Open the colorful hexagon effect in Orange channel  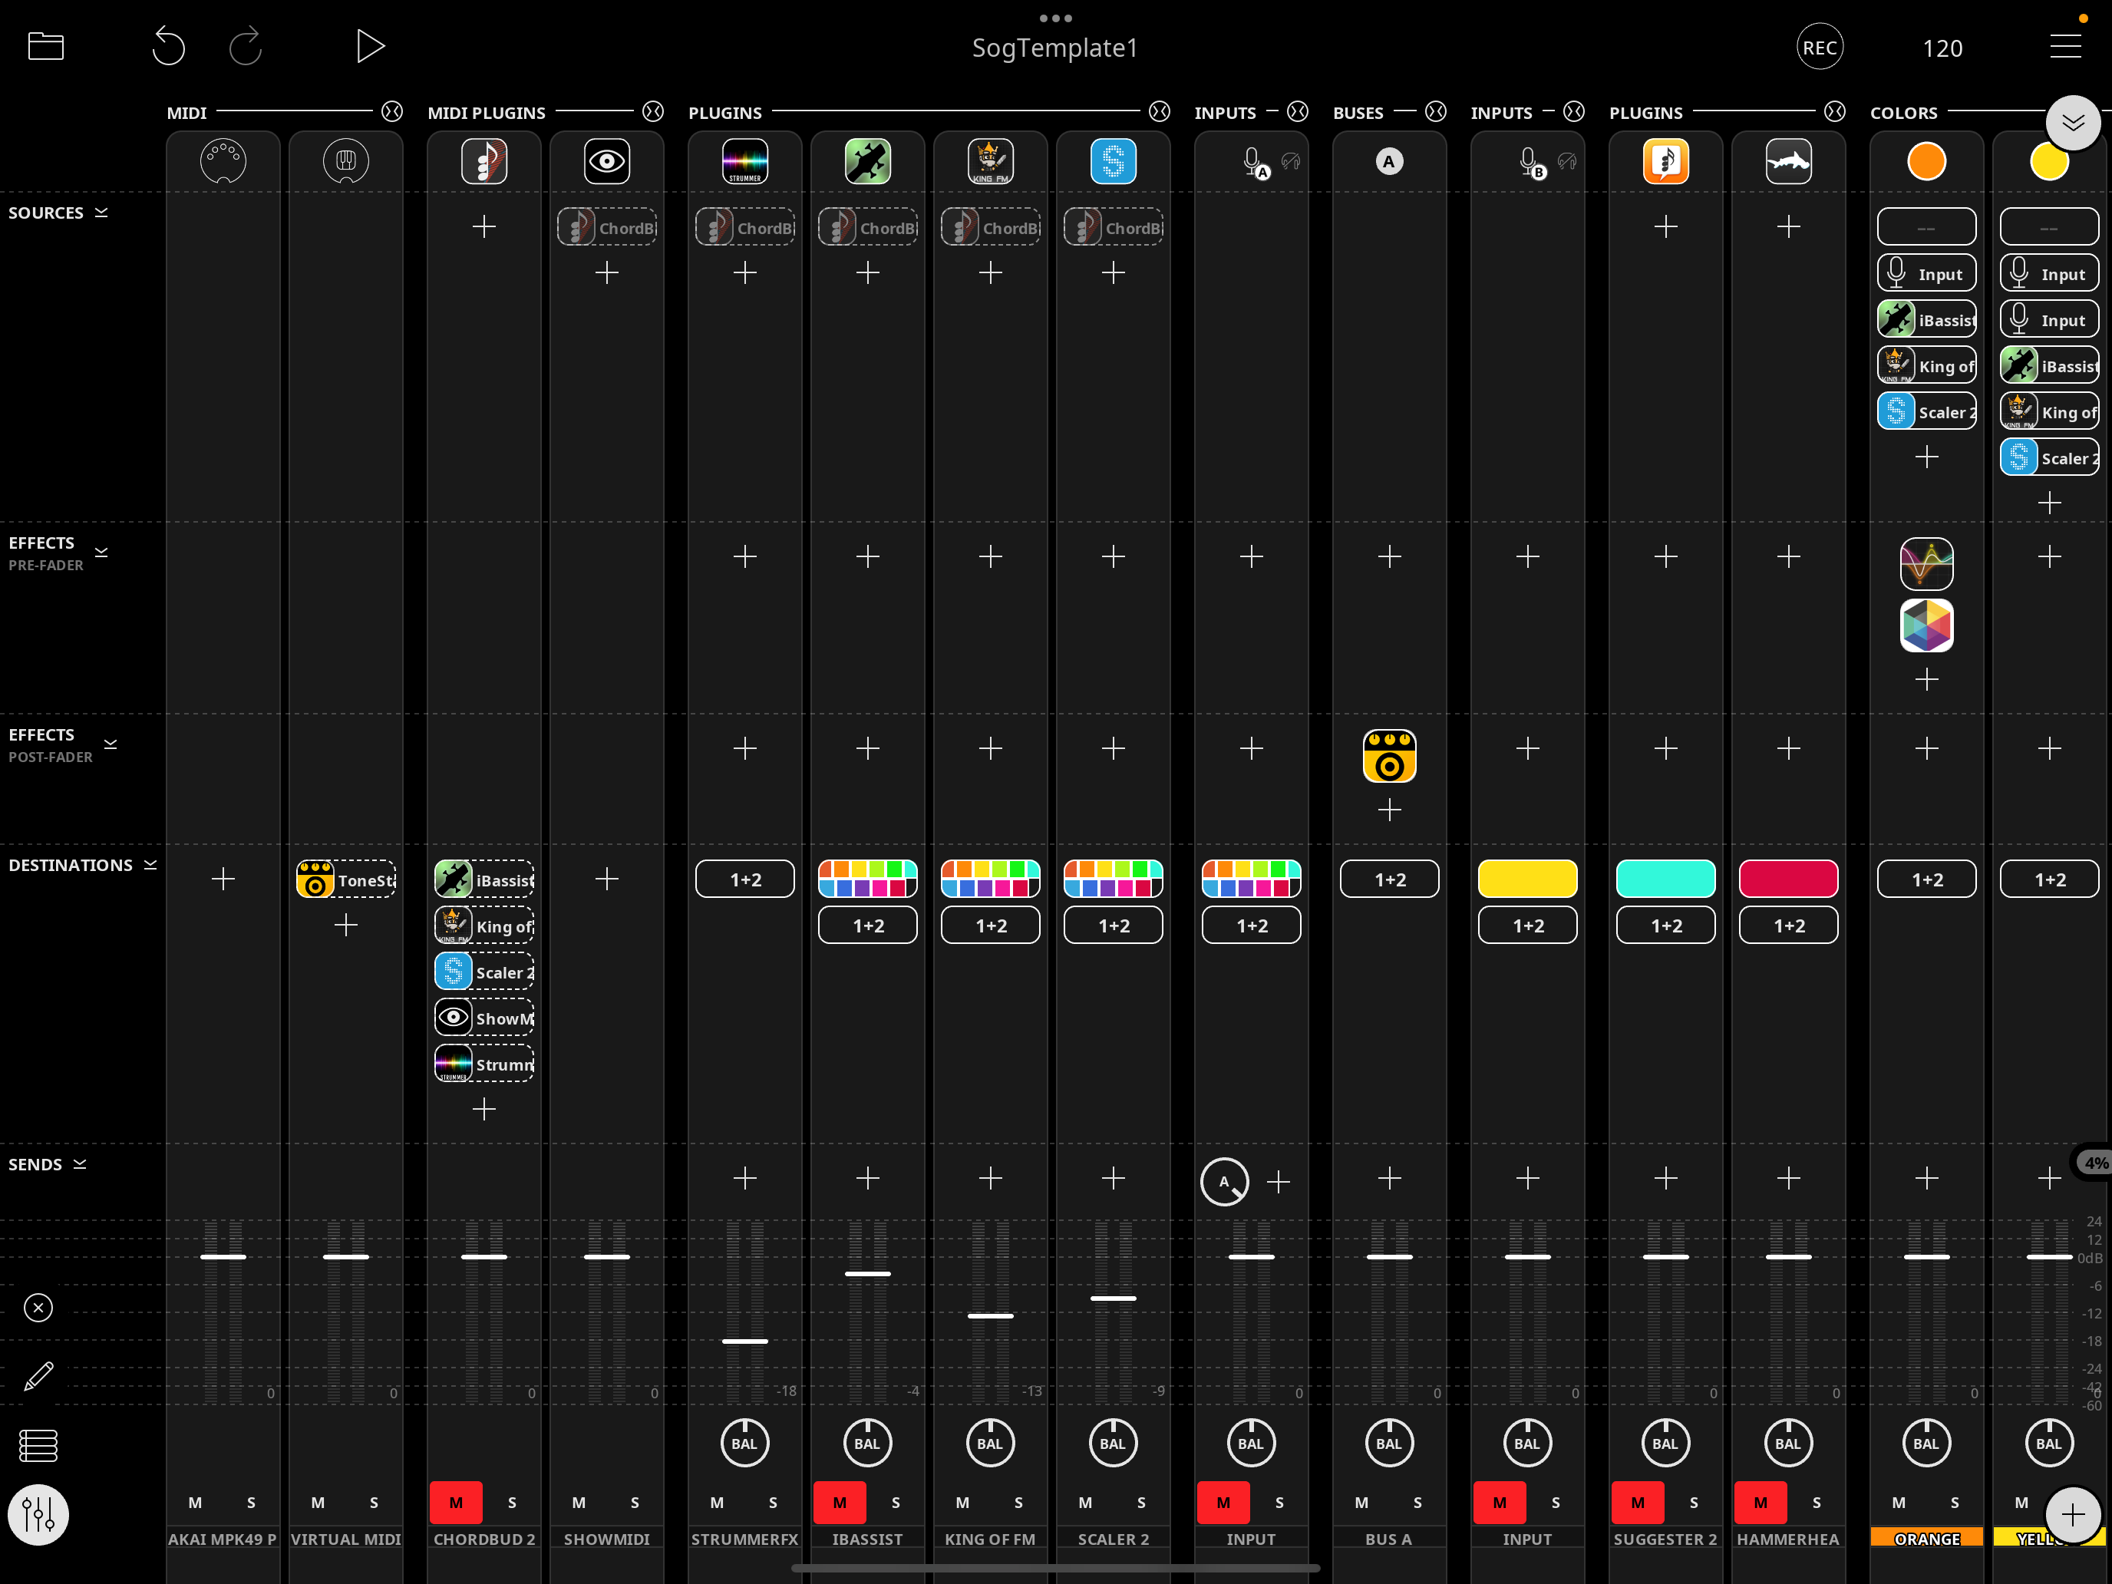point(1927,625)
